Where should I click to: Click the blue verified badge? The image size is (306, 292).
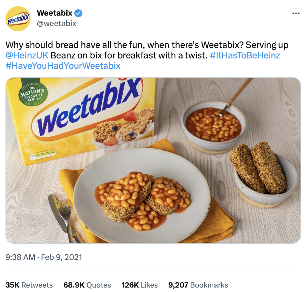tap(79, 13)
